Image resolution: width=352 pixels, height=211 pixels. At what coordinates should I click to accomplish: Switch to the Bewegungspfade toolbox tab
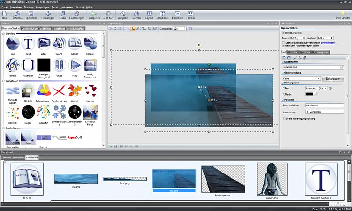point(76,29)
